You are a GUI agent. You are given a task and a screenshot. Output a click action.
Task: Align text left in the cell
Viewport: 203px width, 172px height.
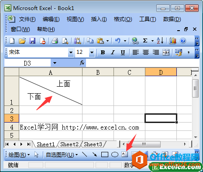coord(136,52)
